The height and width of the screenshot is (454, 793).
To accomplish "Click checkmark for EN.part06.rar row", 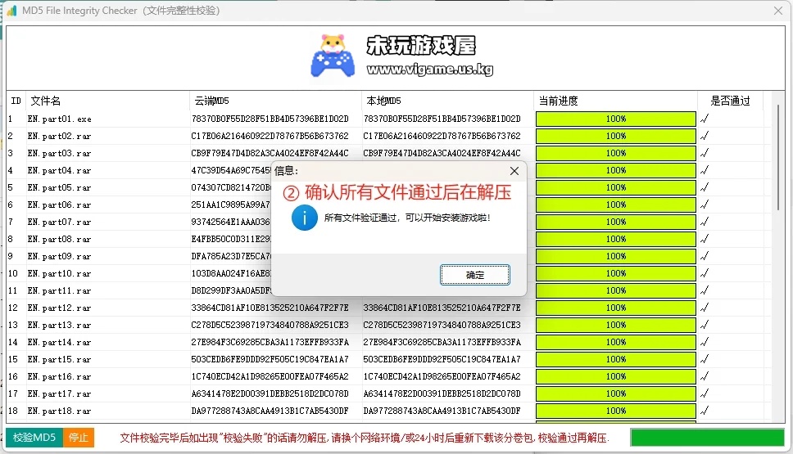I will pos(705,205).
